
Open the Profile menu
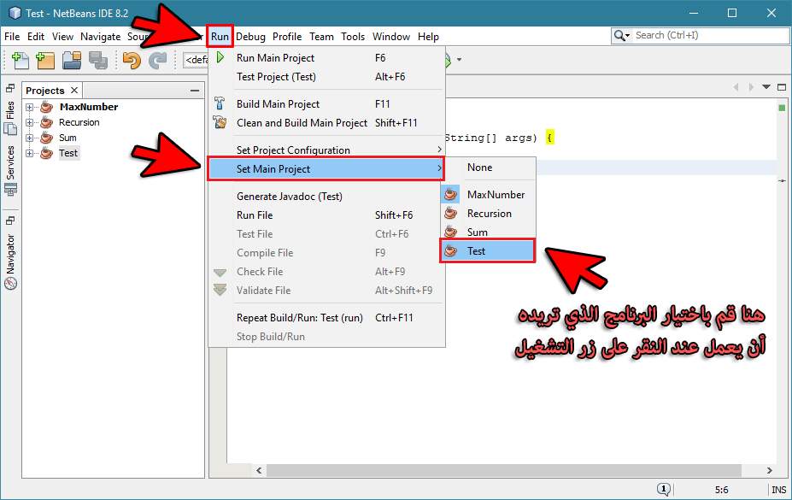(287, 37)
